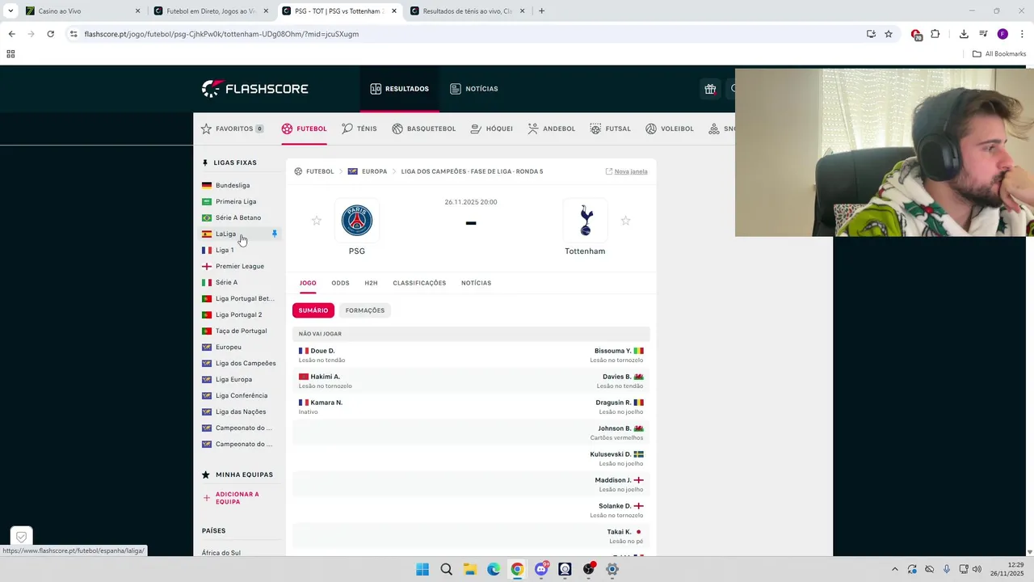Open match in Nova janela

pos(627,171)
